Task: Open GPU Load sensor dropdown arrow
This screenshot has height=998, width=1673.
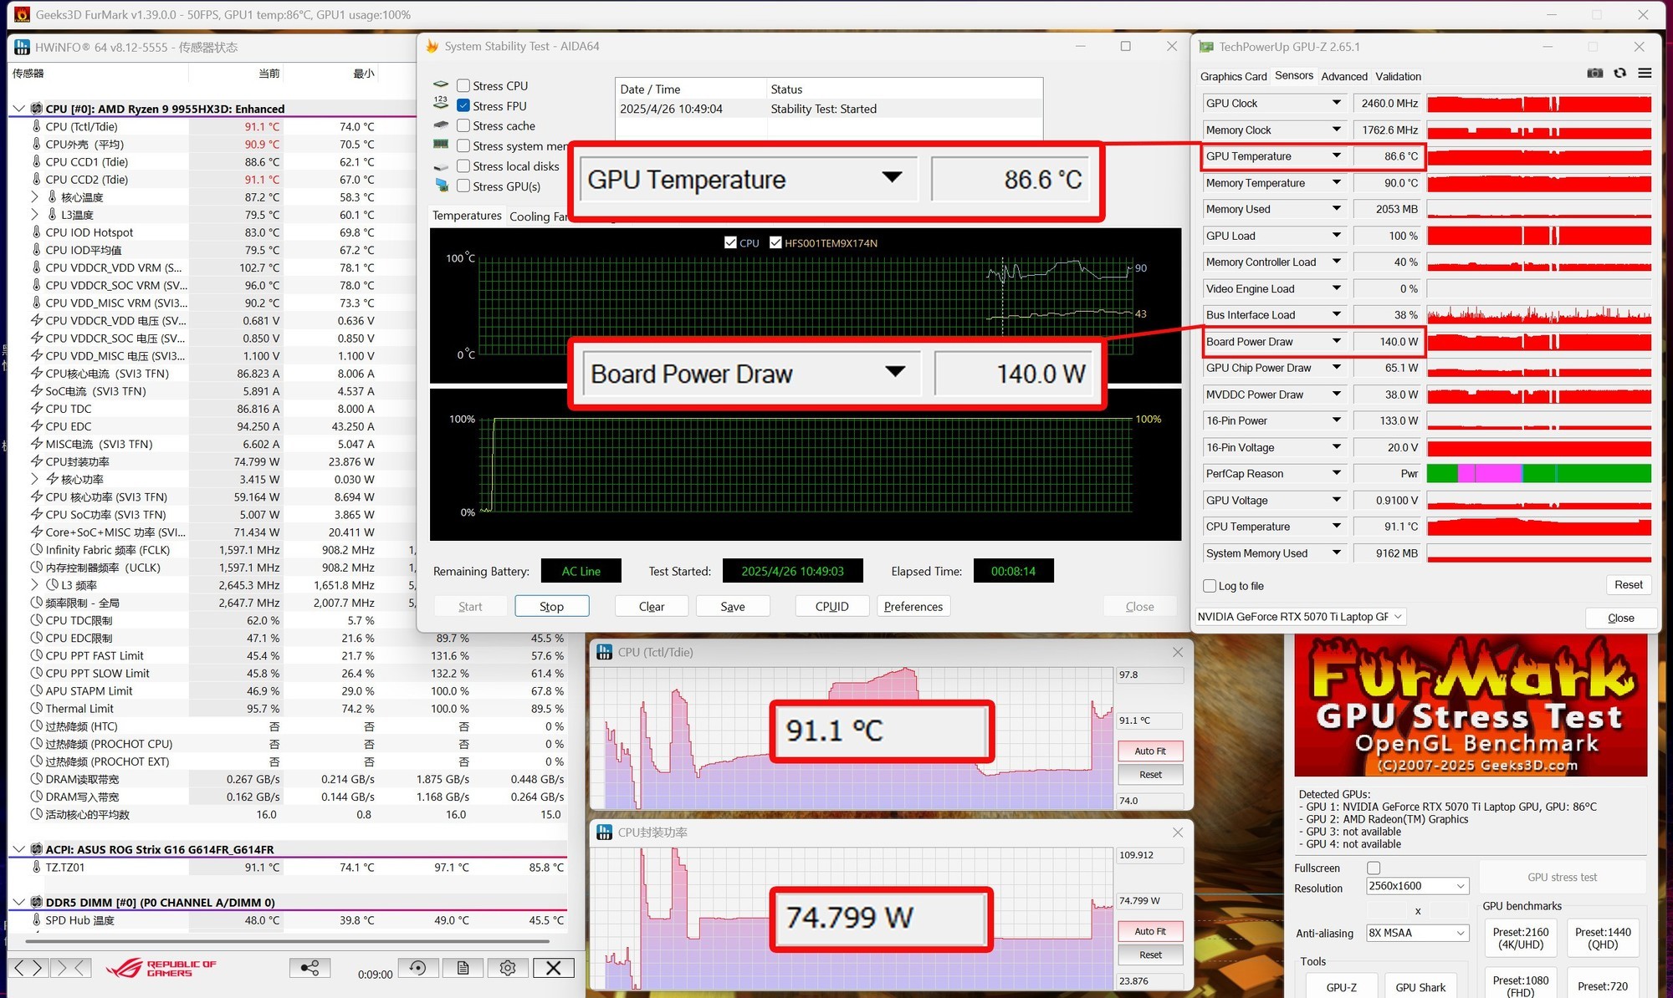Action: pos(1336,236)
